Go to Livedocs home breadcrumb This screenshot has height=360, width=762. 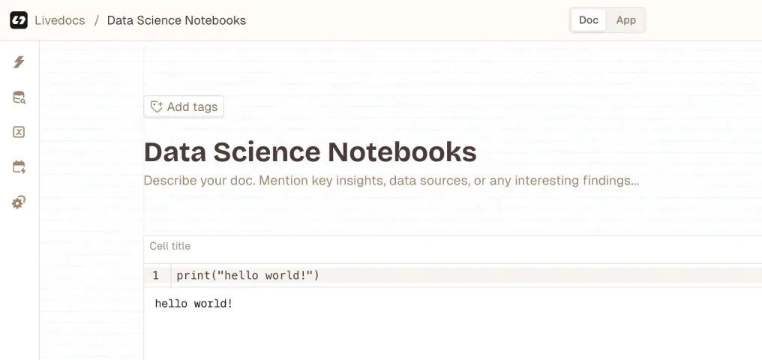click(x=61, y=20)
